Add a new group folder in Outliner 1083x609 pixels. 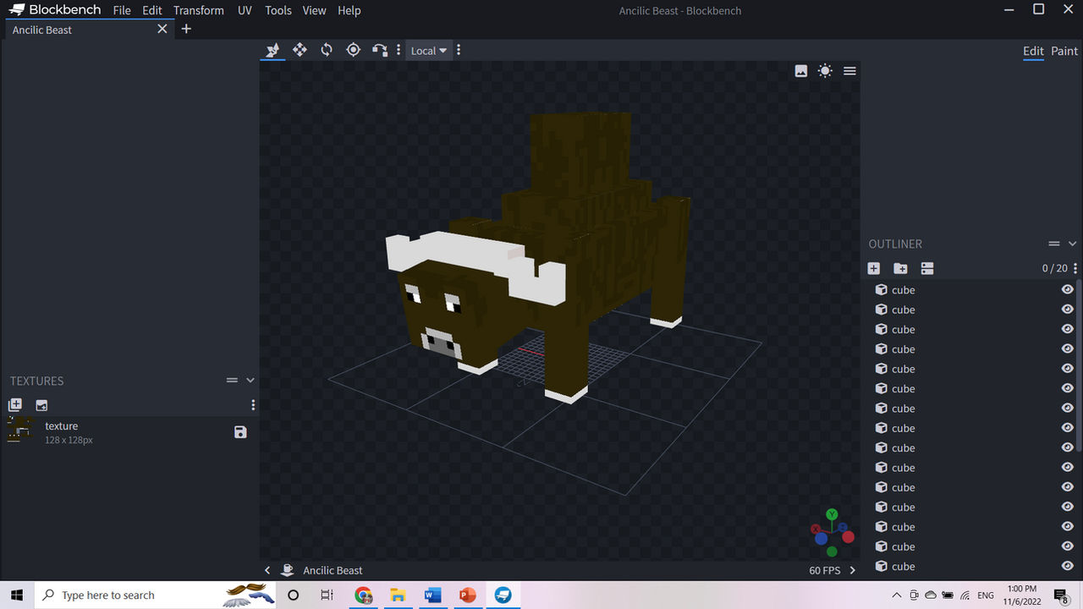point(900,268)
